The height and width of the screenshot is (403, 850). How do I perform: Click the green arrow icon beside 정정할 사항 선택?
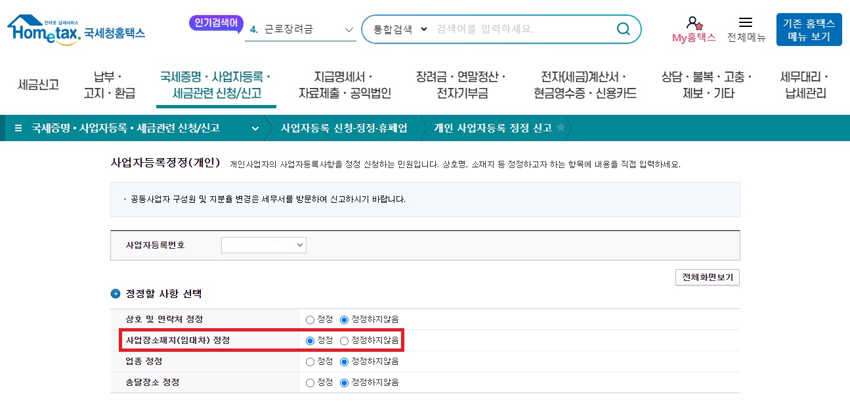pos(116,294)
